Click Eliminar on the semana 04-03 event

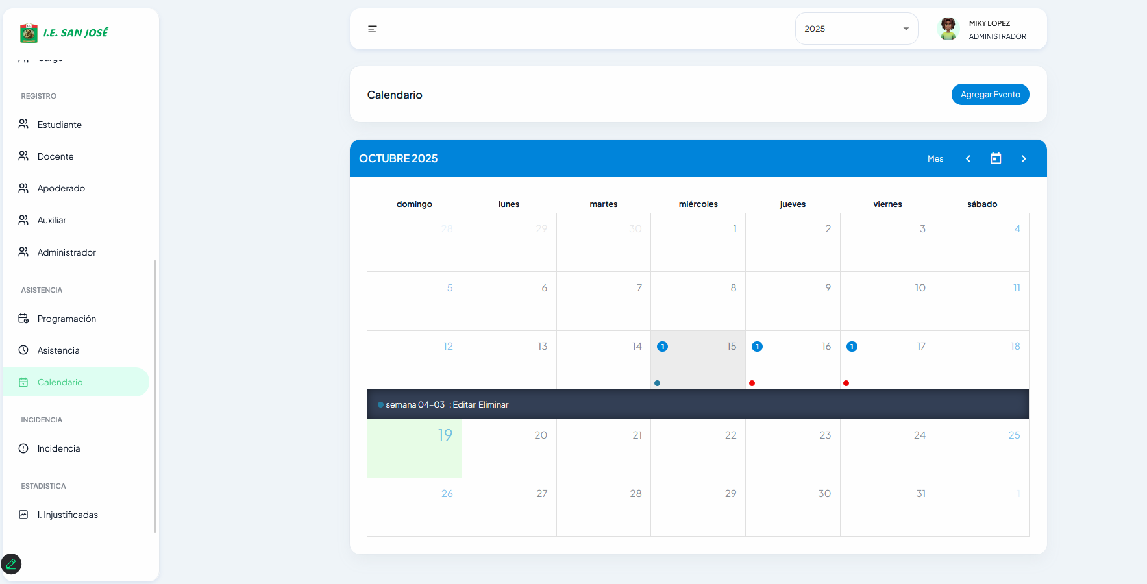493,405
